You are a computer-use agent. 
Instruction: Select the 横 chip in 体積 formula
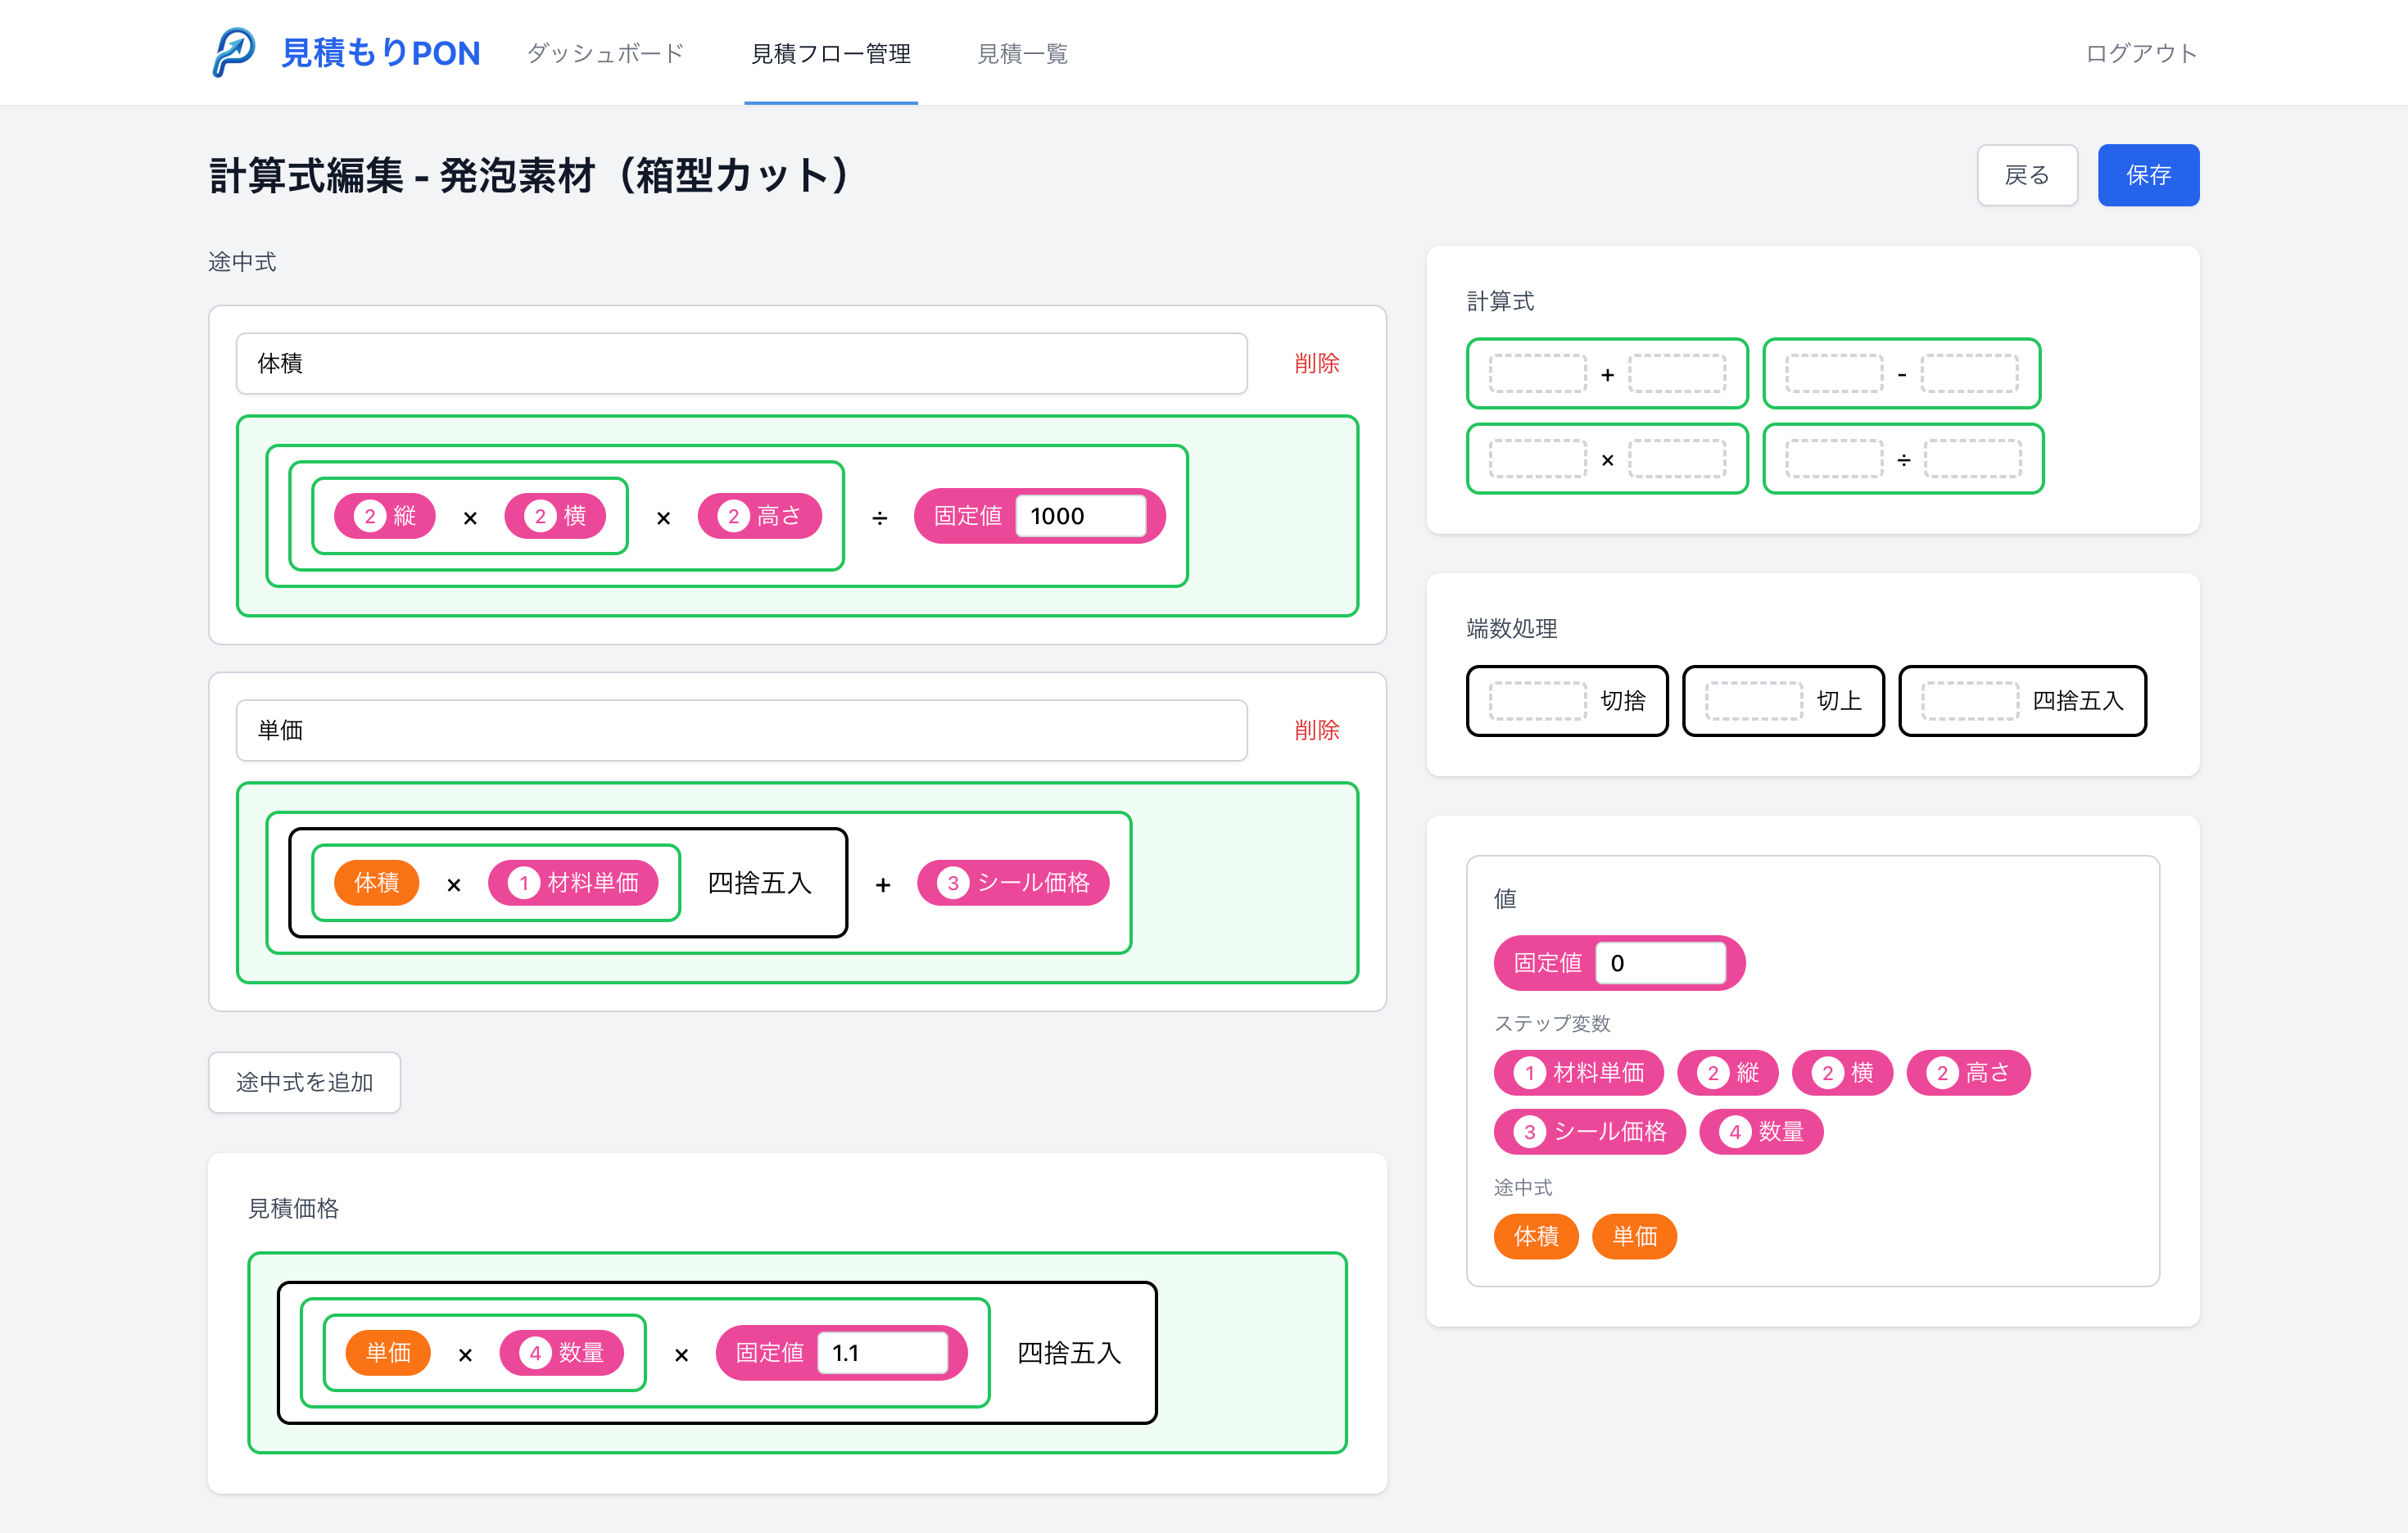555,516
